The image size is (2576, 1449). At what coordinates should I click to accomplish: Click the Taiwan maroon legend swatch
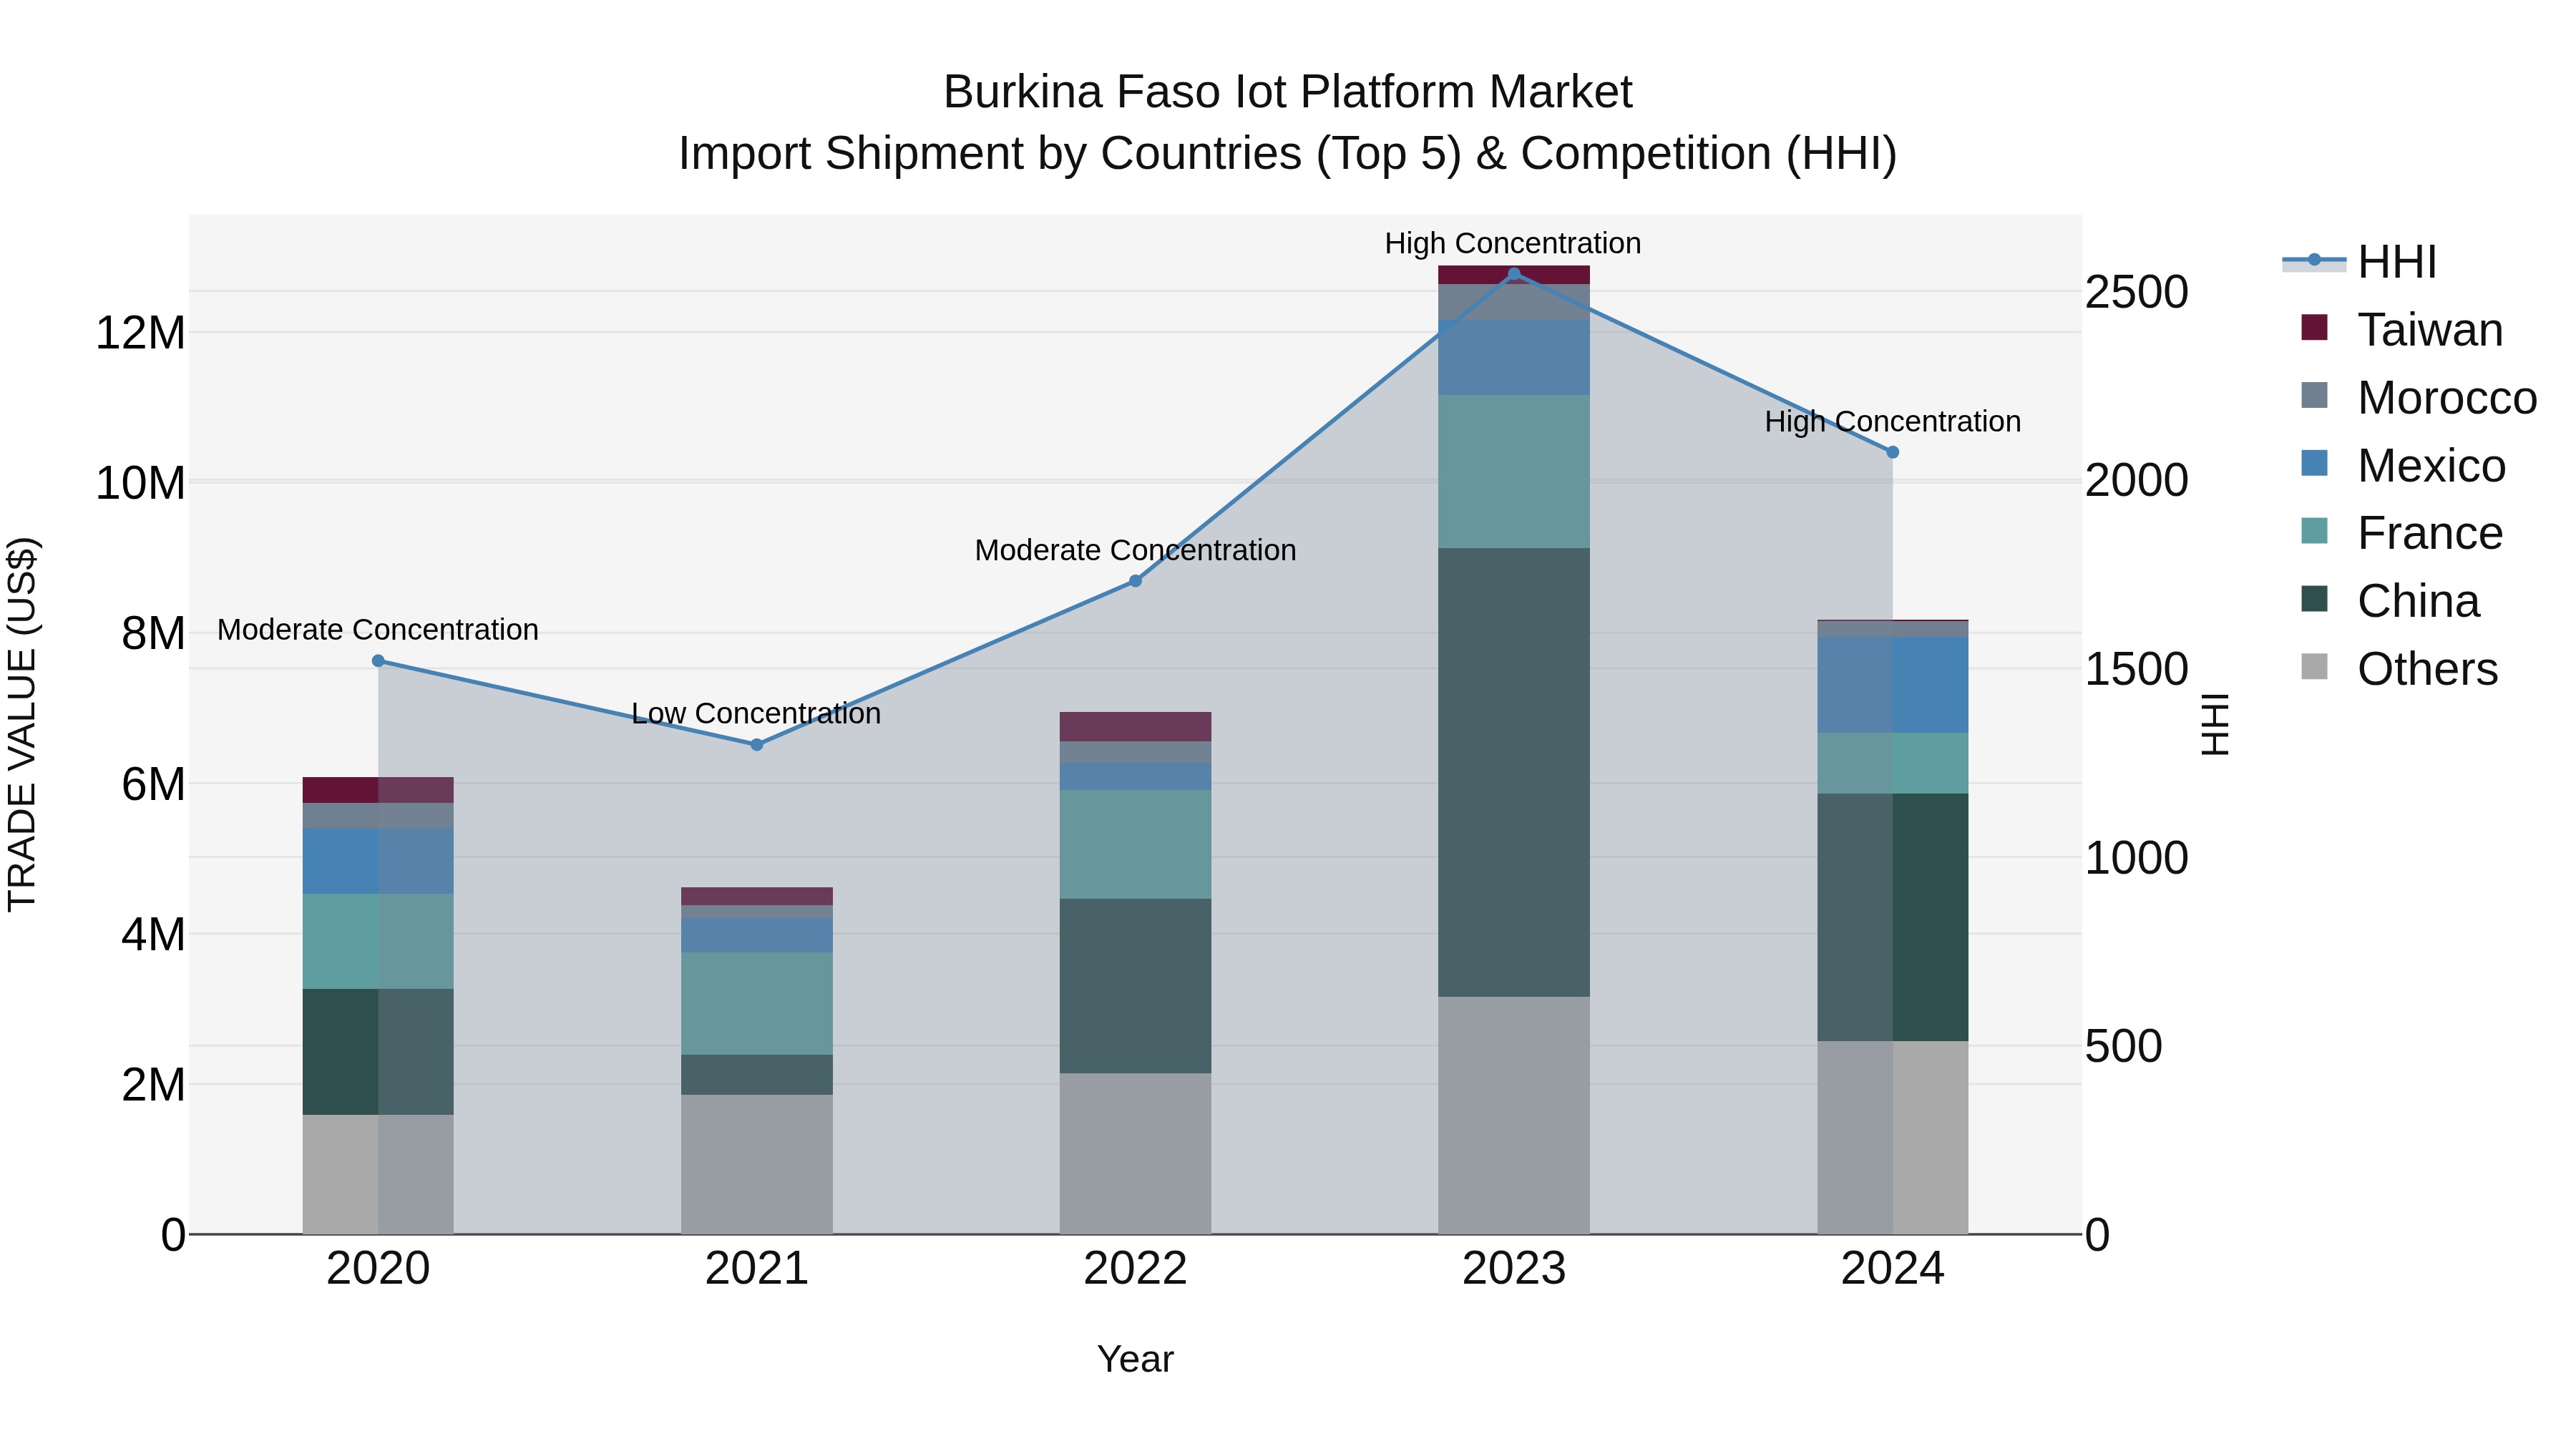(x=2314, y=327)
